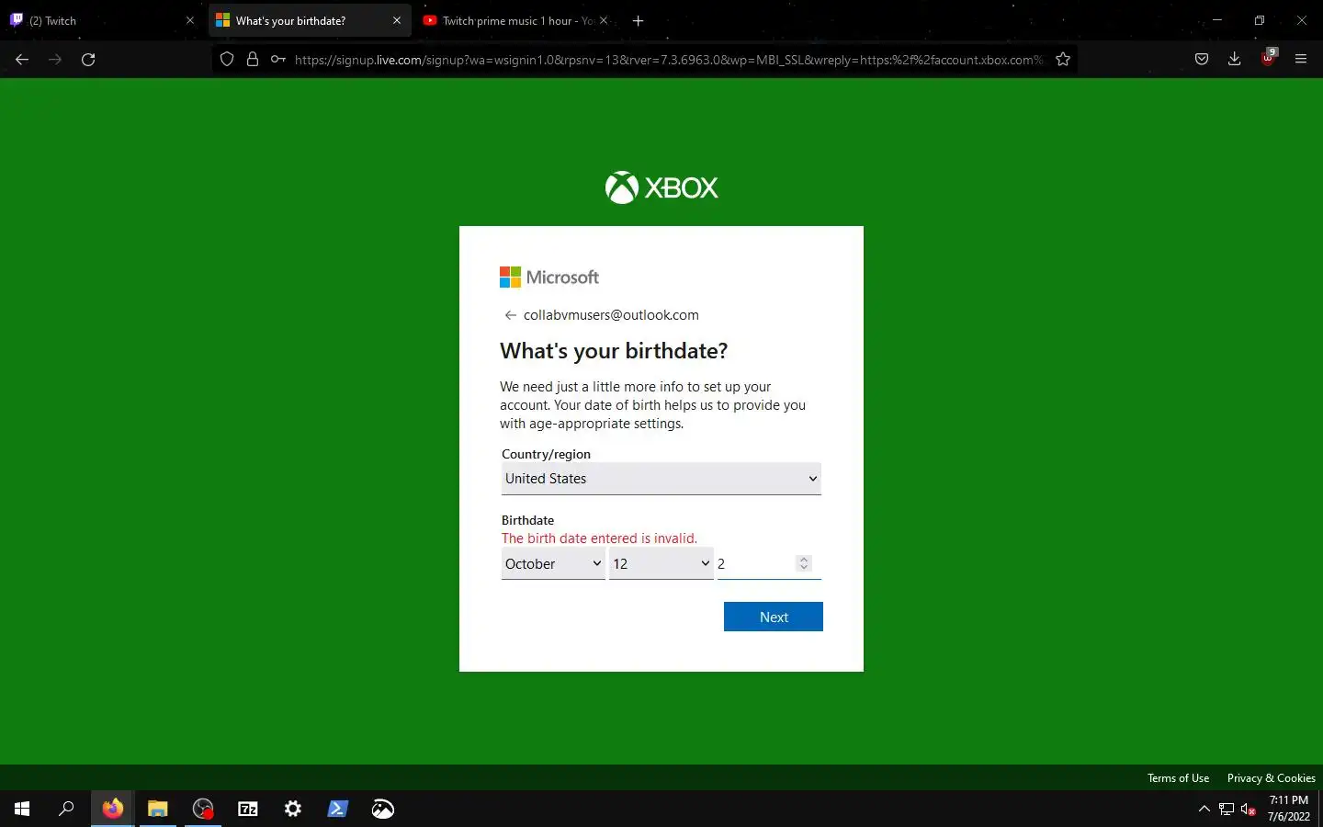Bookmark this page with the star icon
The height and width of the screenshot is (827, 1323).
(x=1063, y=60)
